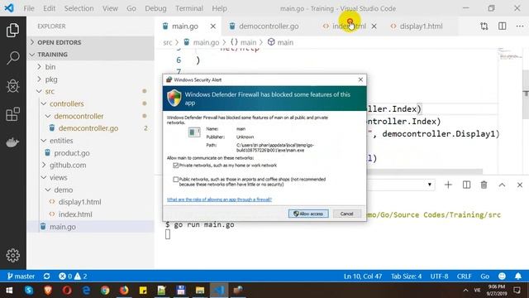Split the terminal panel

point(466,185)
